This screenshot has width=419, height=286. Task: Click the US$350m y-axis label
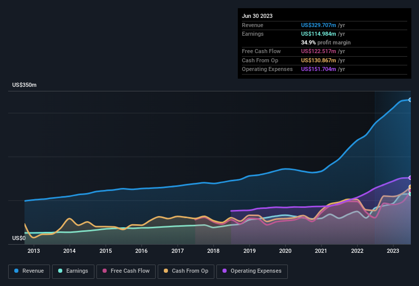pyautogui.click(x=24, y=85)
